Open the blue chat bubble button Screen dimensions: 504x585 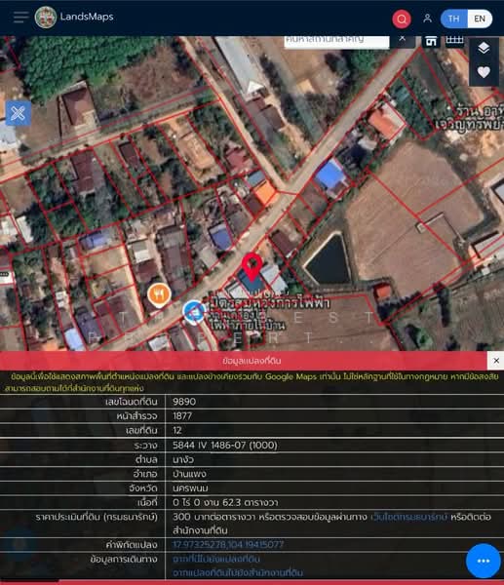coord(484,561)
